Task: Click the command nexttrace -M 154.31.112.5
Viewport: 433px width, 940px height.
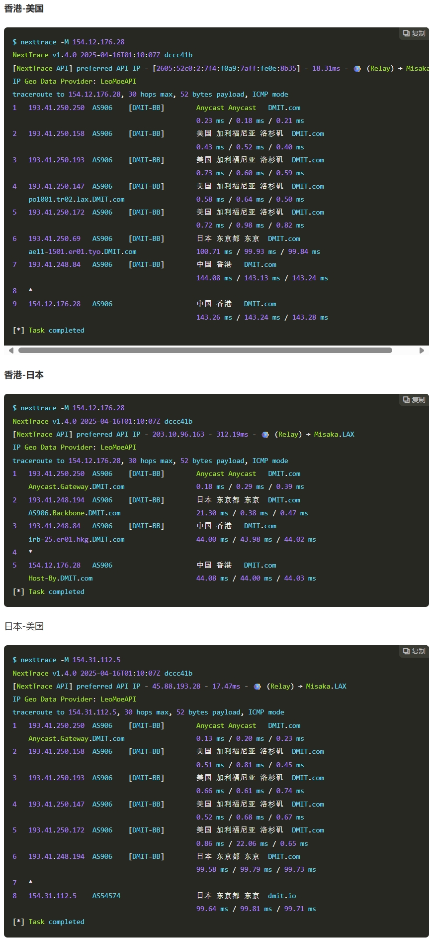Action: (71, 660)
